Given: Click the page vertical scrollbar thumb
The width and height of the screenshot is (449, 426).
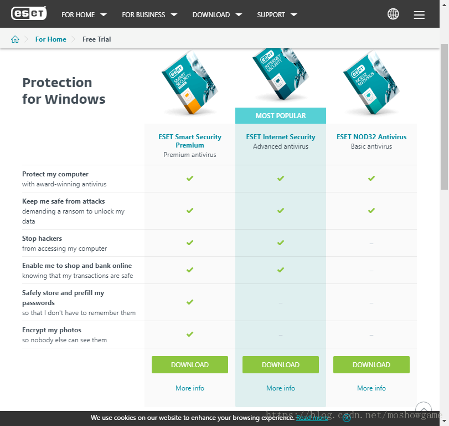Looking at the screenshot, I should 444,116.
